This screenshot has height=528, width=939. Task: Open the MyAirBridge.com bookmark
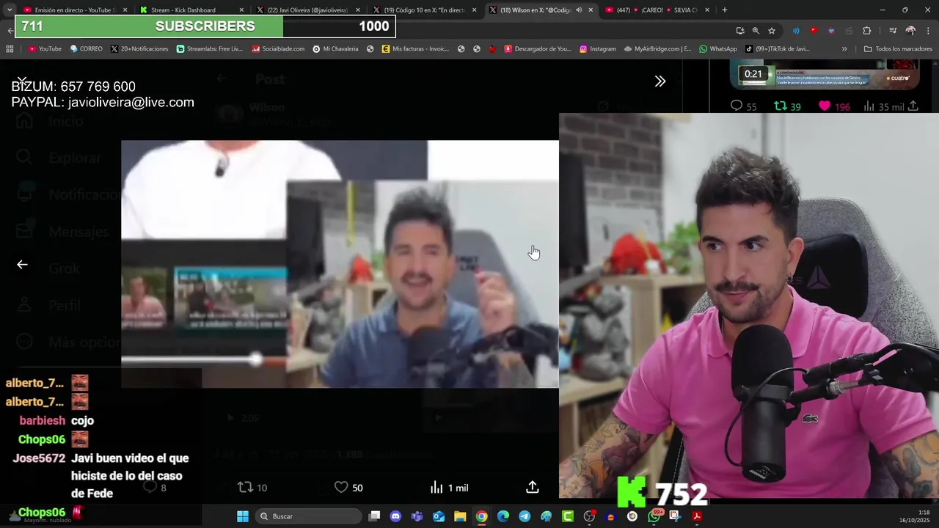[x=658, y=49]
